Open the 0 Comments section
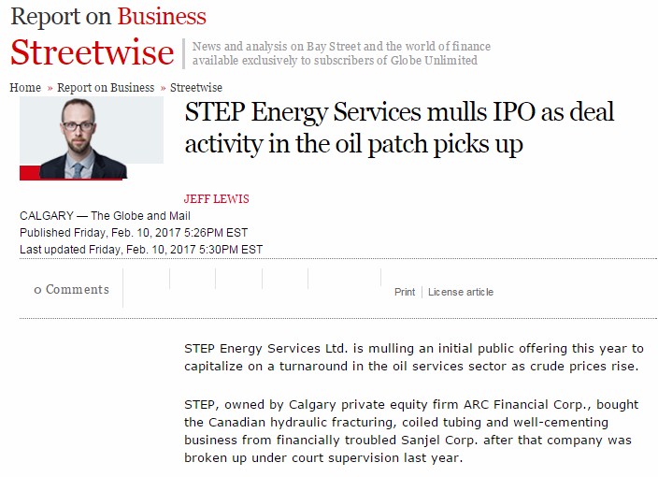The height and width of the screenshot is (477, 658). (x=71, y=290)
